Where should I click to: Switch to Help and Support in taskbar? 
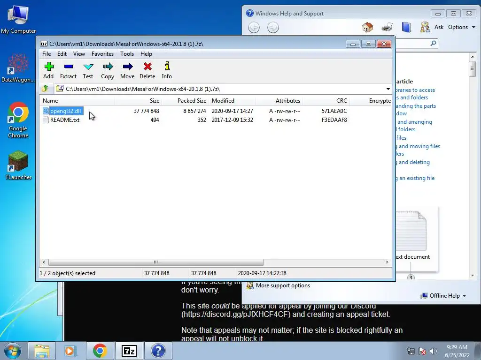158,351
